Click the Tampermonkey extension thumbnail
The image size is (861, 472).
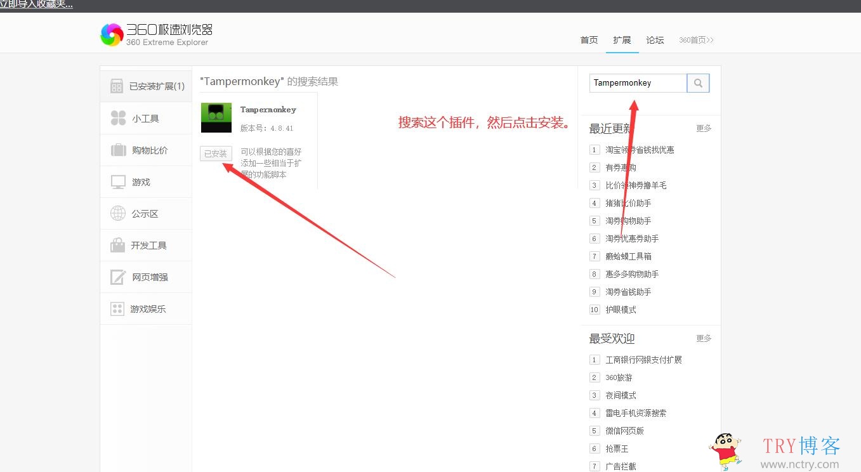pyautogui.click(x=216, y=117)
